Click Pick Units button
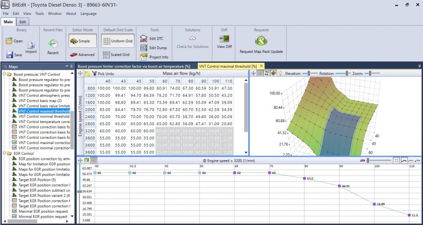Viewport: 423px width, 225px height. point(103,73)
